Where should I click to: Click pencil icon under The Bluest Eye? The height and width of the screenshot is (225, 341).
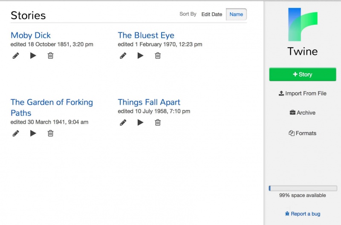pos(123,55)
